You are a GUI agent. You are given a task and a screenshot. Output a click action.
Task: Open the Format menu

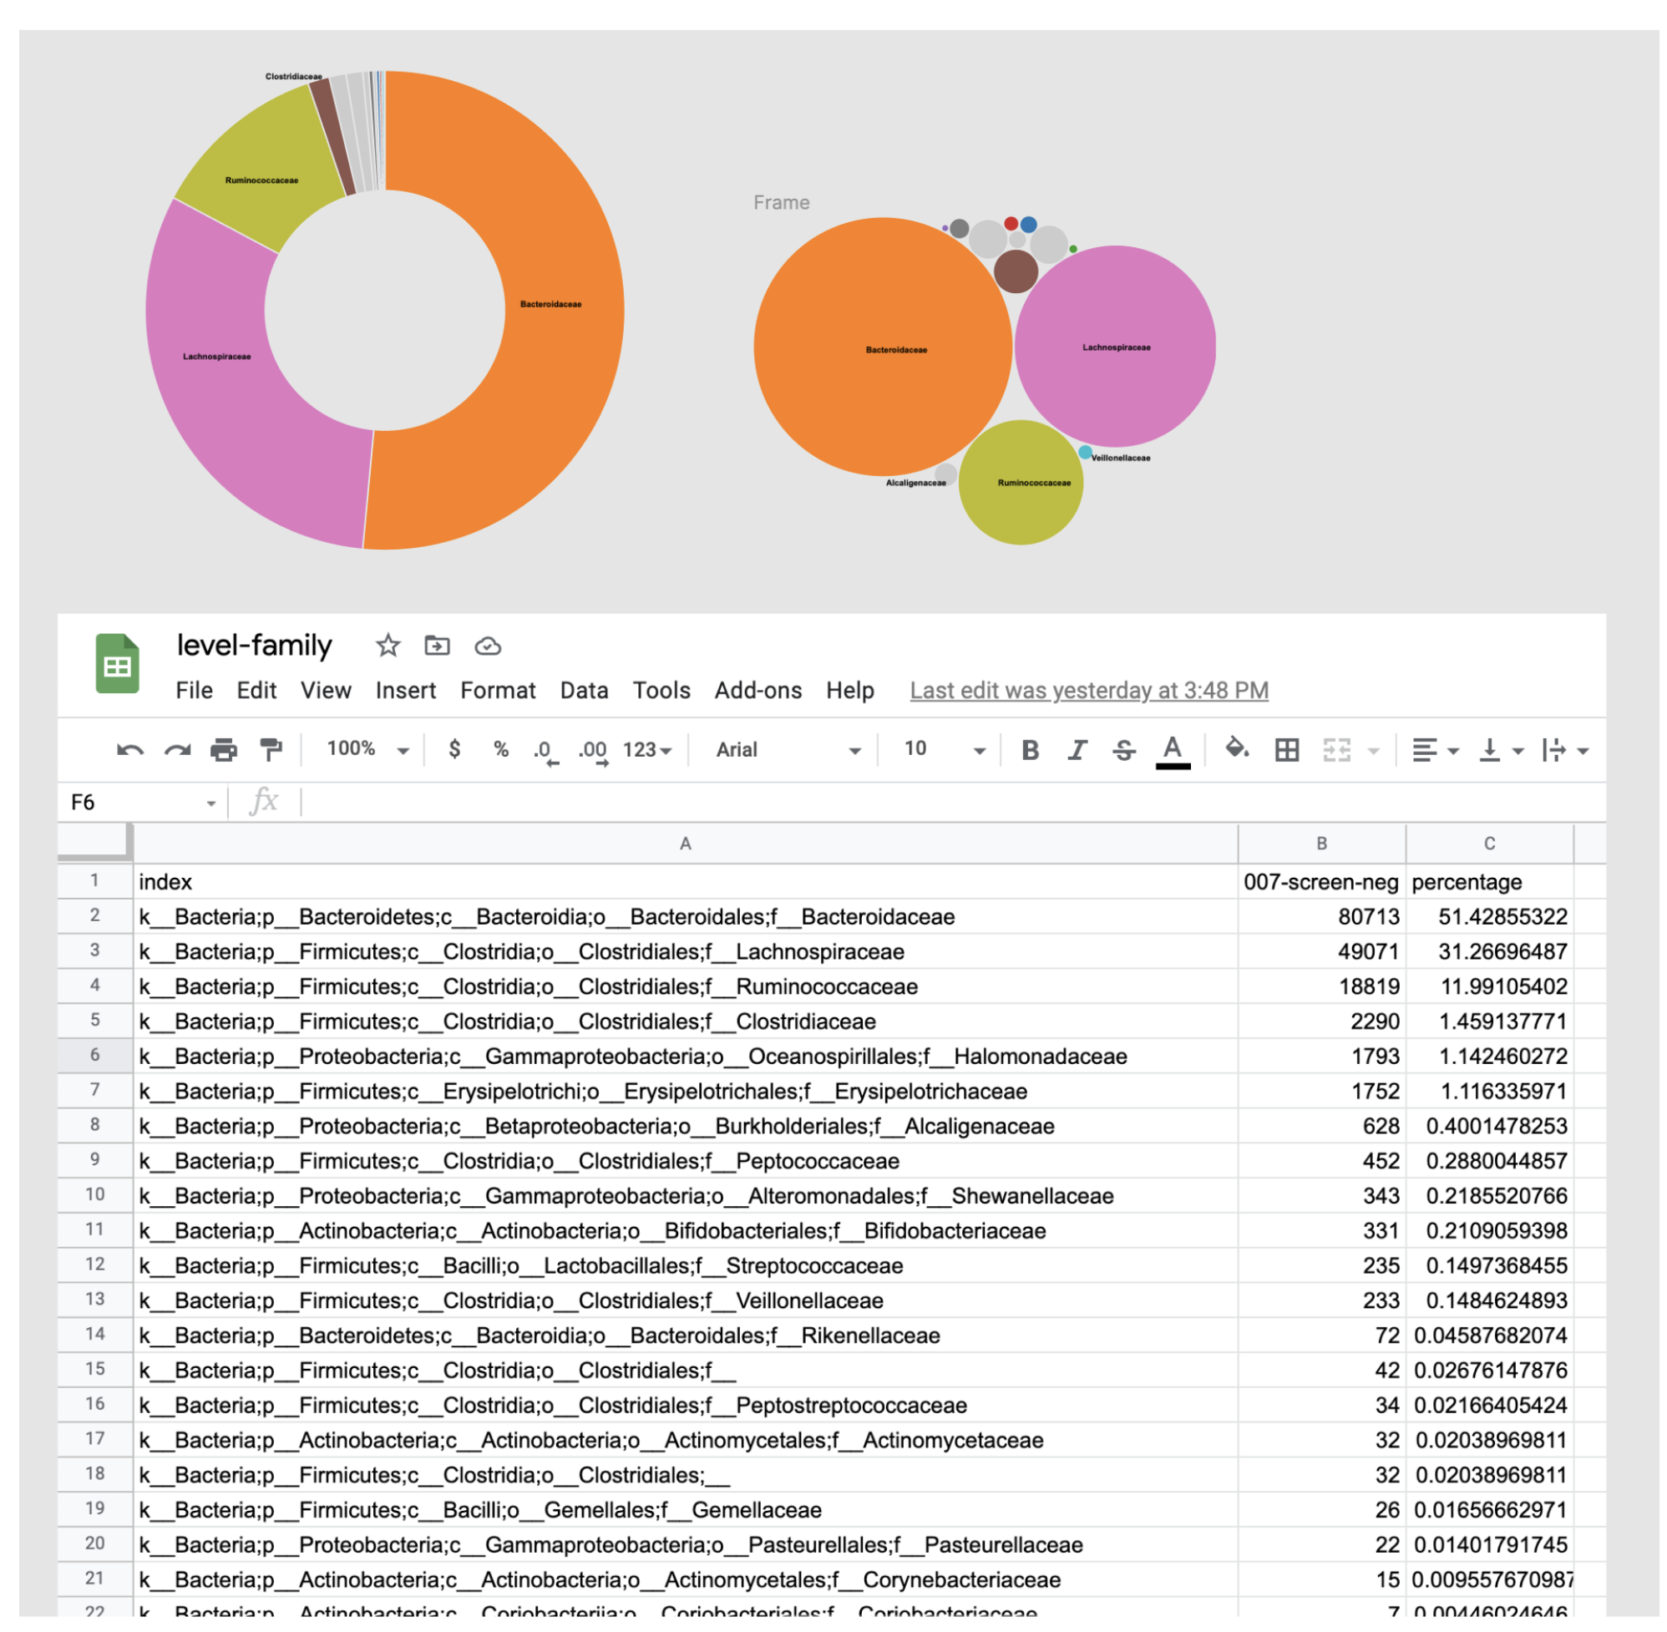click(x=497, y=691)
